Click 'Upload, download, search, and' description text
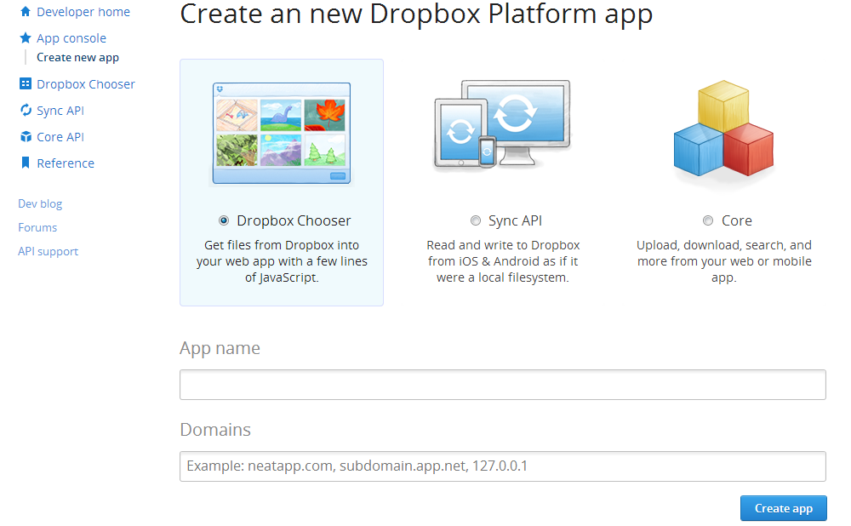Image resolution: width=851 pixels, height=526 pixels. tap(724, 245)
